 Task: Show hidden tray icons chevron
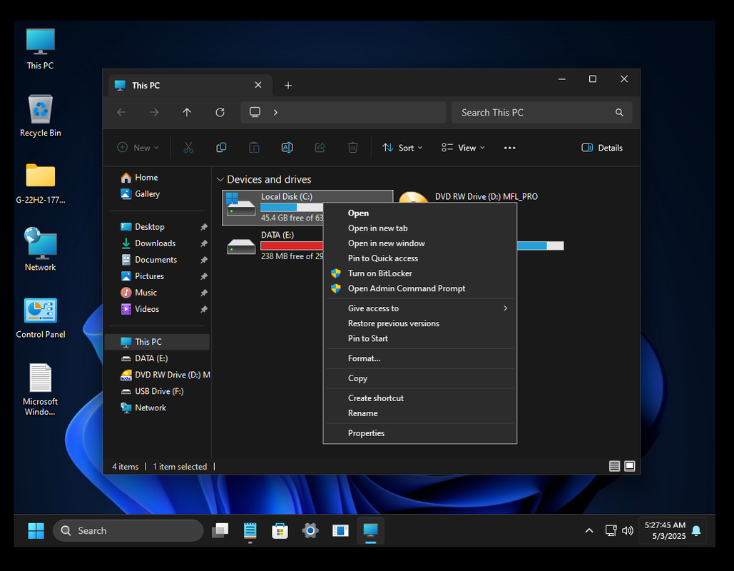589,531
